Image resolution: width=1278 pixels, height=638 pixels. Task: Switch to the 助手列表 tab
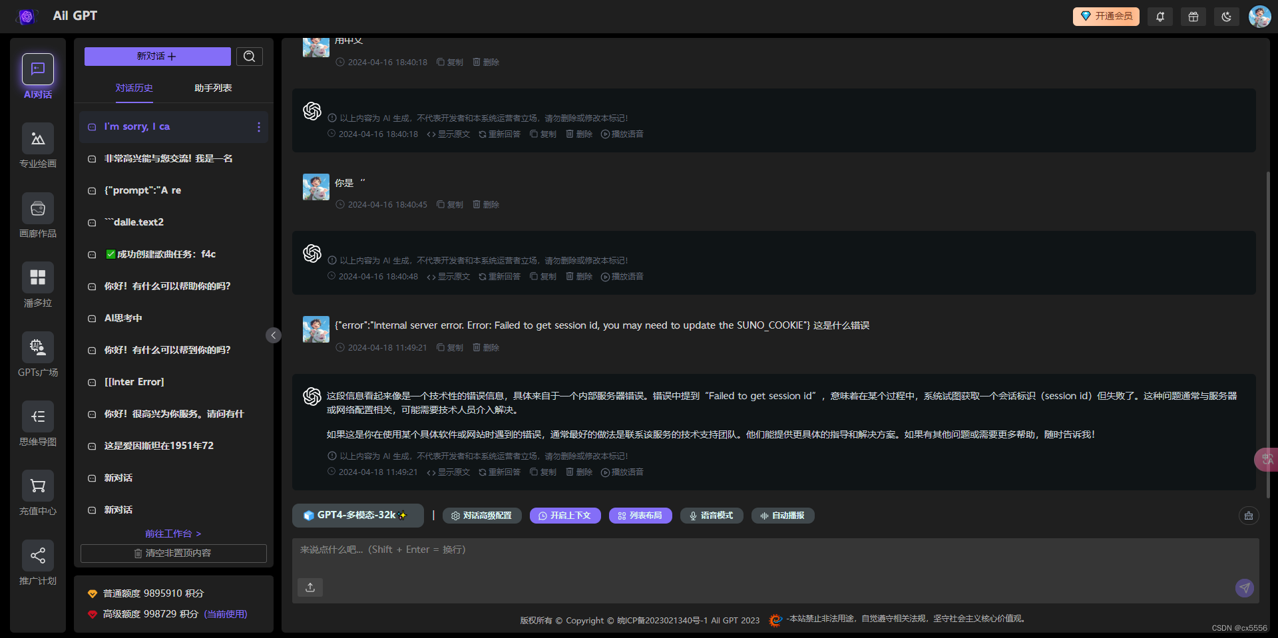(212, 87)
